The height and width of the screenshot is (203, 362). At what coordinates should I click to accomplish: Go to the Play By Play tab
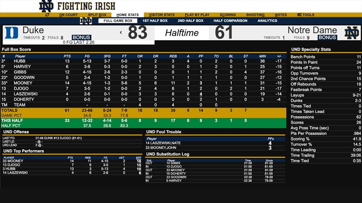click(x=197, y=15)
